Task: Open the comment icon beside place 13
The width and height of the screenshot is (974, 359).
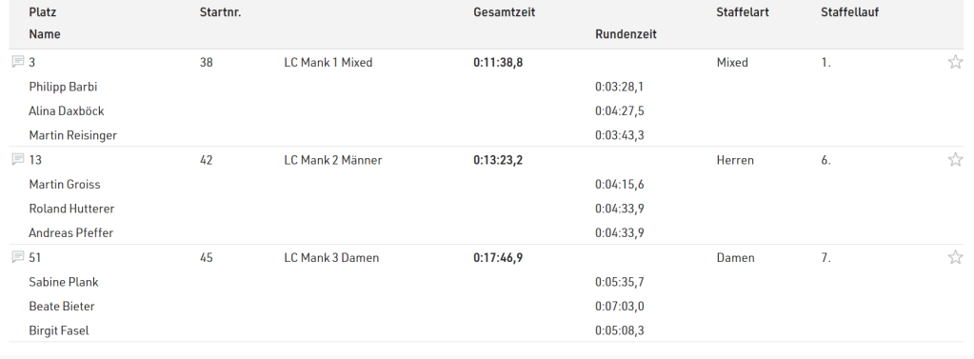Action: click(18, 159)
